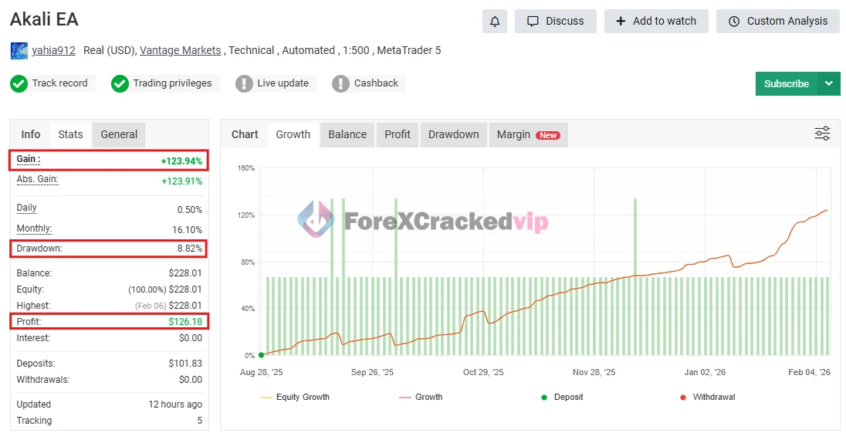Click the Cashback warning icon

pyautogui.click(x=340, y=83)
